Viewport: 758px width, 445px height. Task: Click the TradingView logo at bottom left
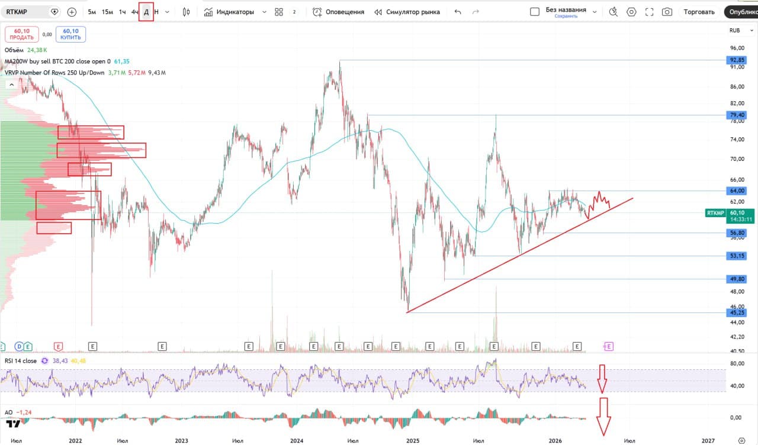pyautogui.click(x=13, y=424)
